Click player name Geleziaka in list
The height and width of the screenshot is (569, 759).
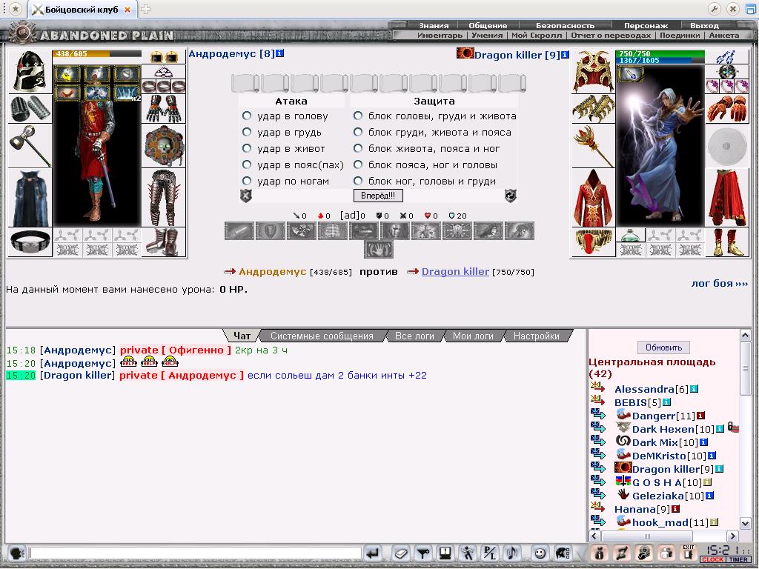658,496
